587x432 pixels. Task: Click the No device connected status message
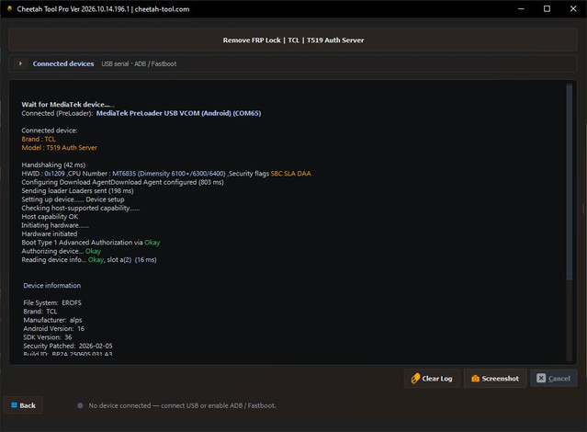(182, 405)
